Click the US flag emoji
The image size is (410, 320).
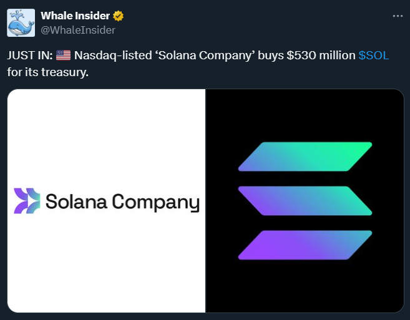coord(63,56)
